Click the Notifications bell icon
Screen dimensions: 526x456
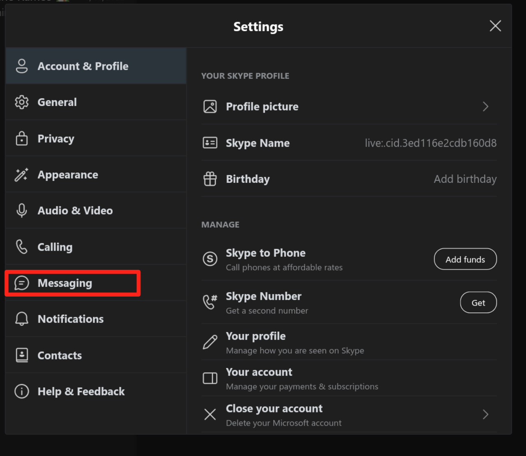(x=22, y=319)
